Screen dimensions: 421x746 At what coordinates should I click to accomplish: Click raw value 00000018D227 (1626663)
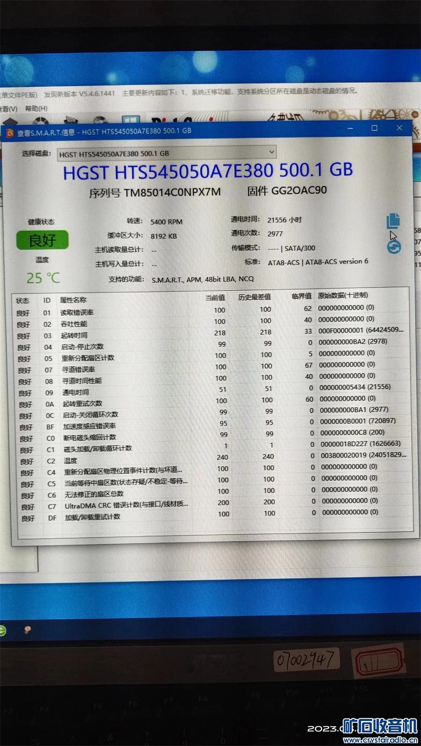click(360, 444)
